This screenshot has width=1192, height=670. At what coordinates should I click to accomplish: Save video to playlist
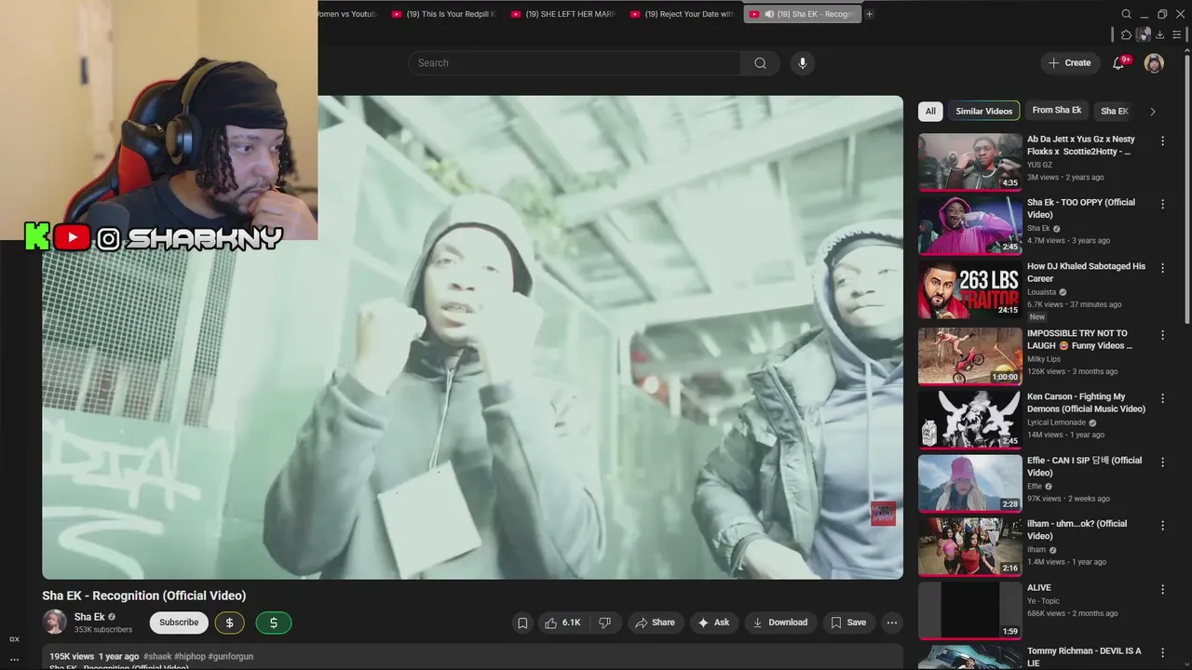pyautogui.click(x=848, y=623)
